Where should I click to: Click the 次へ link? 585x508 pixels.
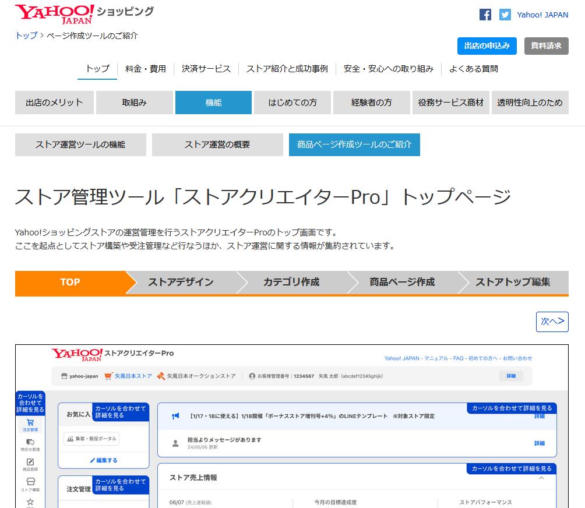(552, 321)
